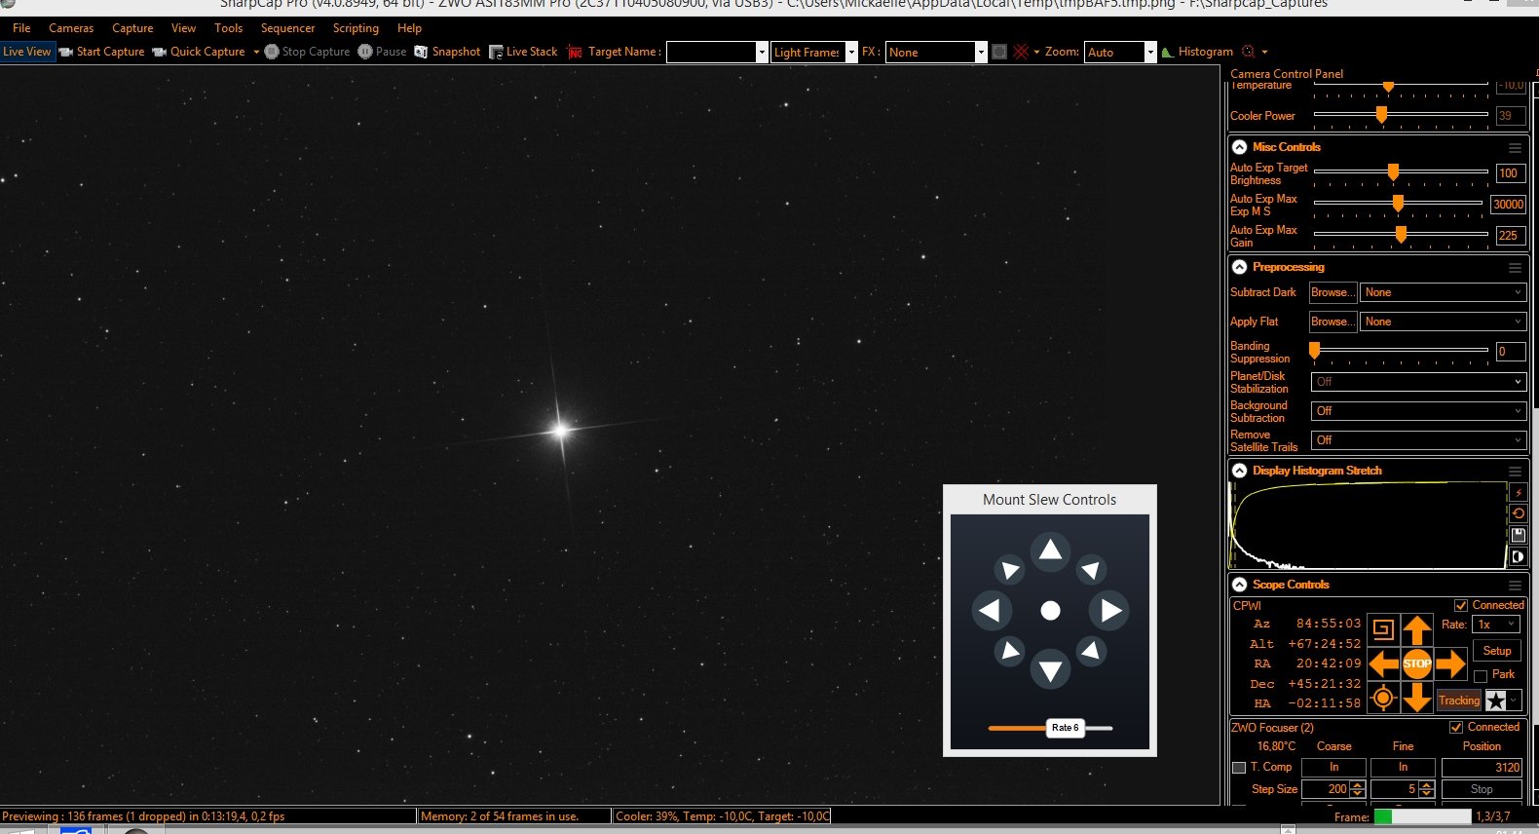Open the Scripting menu
This screenshot has height=834, width=1539.
356,28
